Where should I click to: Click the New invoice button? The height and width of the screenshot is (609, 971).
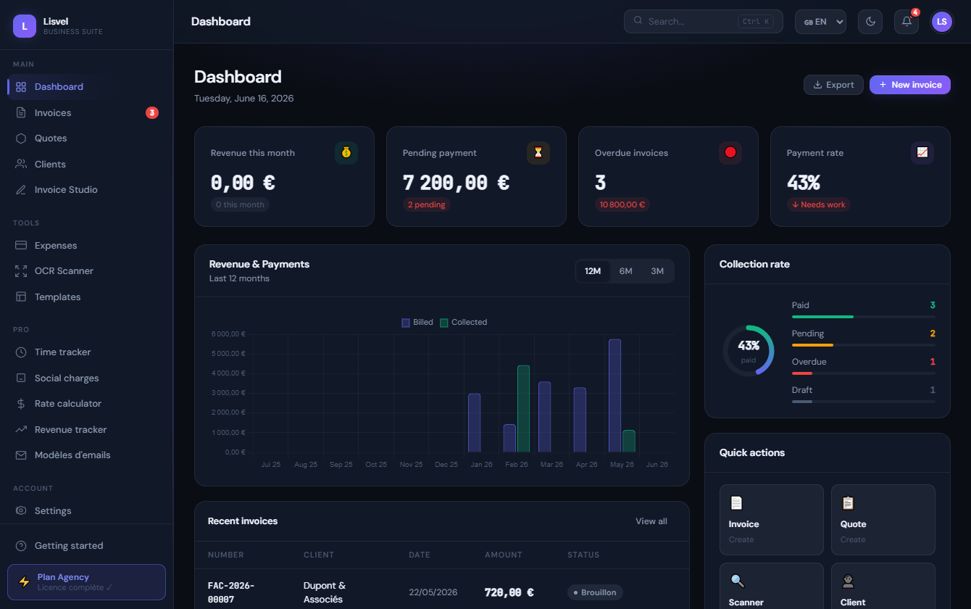tap(910, 85)
